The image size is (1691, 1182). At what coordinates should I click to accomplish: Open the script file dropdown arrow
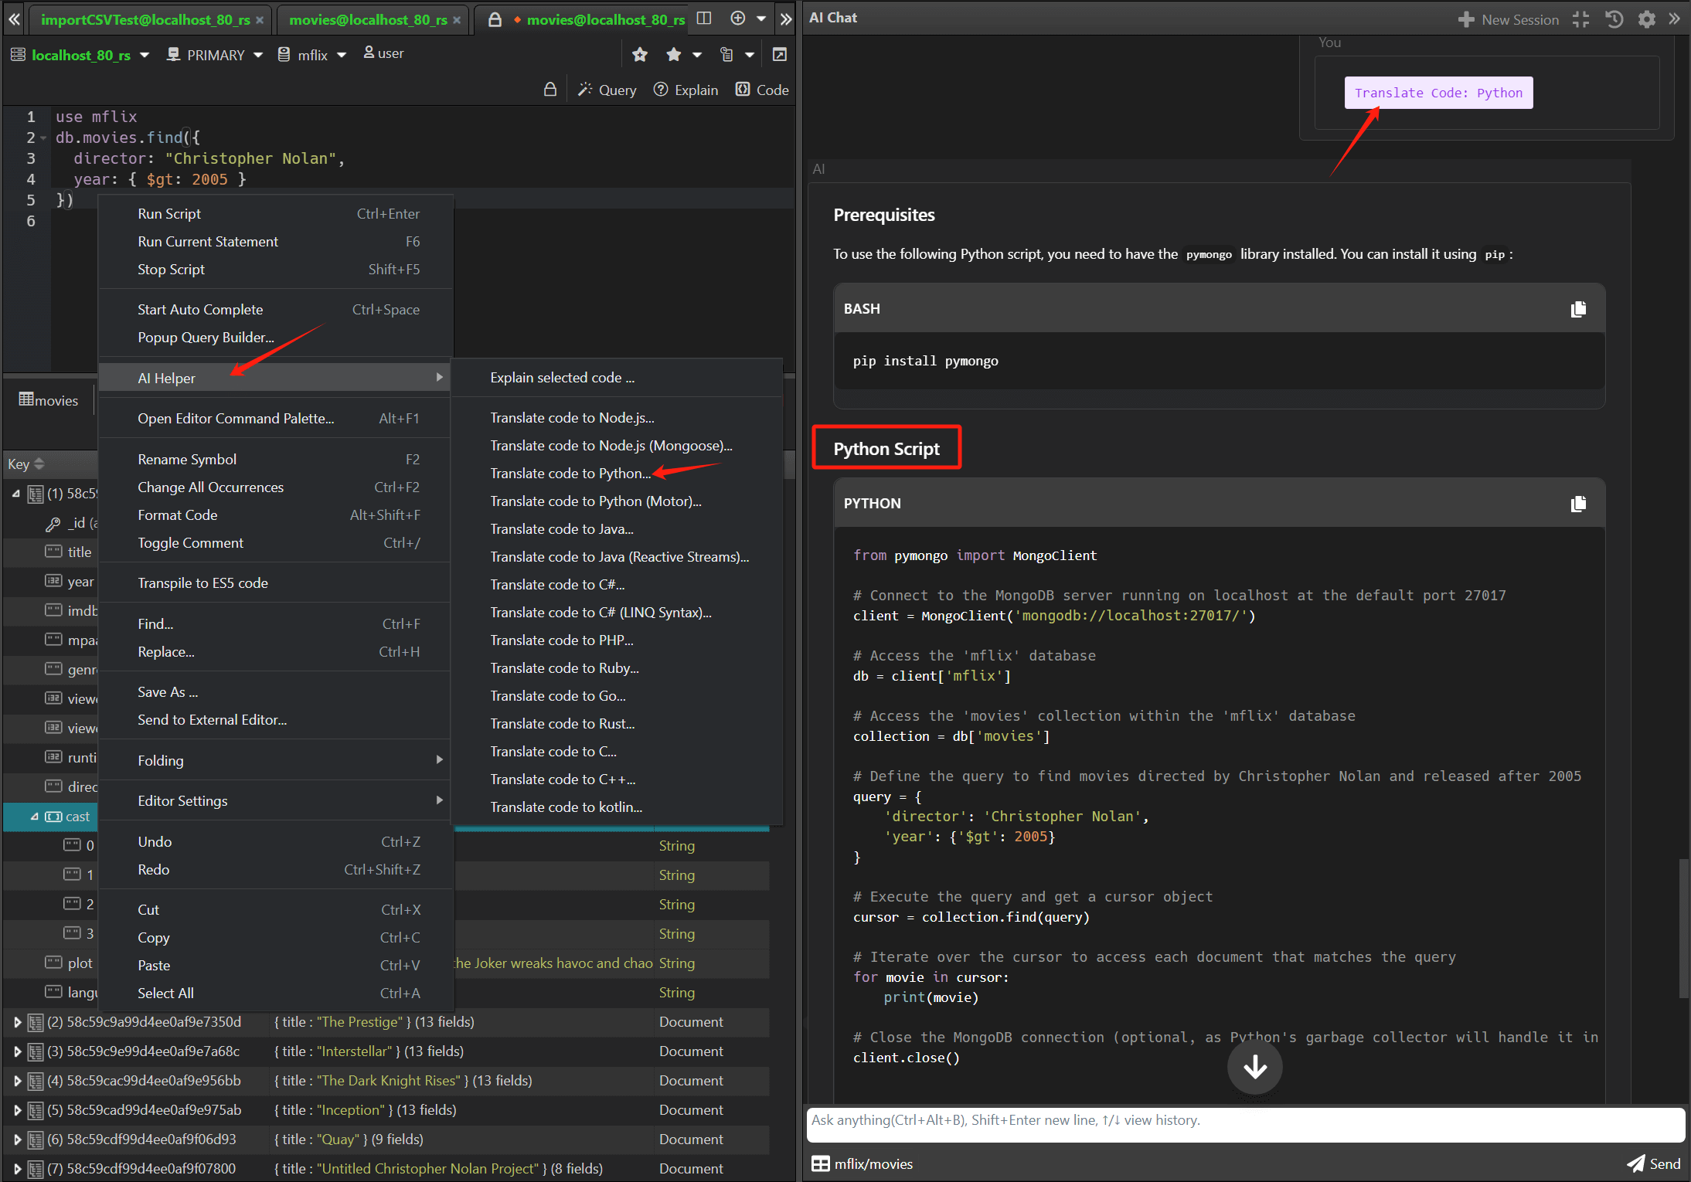click(750, 55)
